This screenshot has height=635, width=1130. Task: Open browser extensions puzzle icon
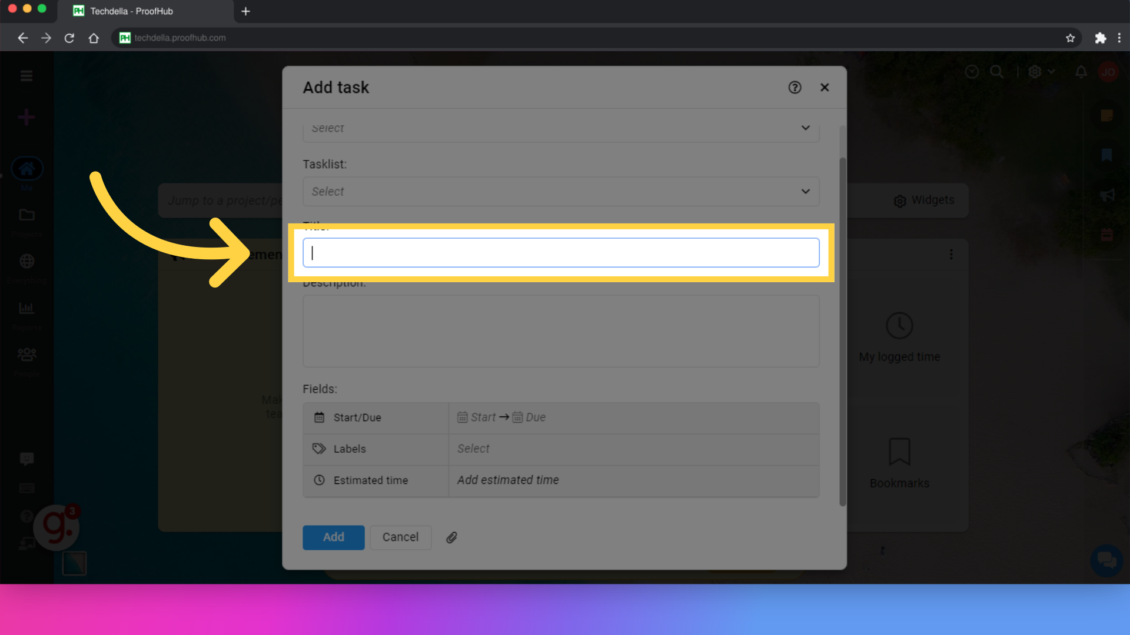click(x=1100, y=38)
